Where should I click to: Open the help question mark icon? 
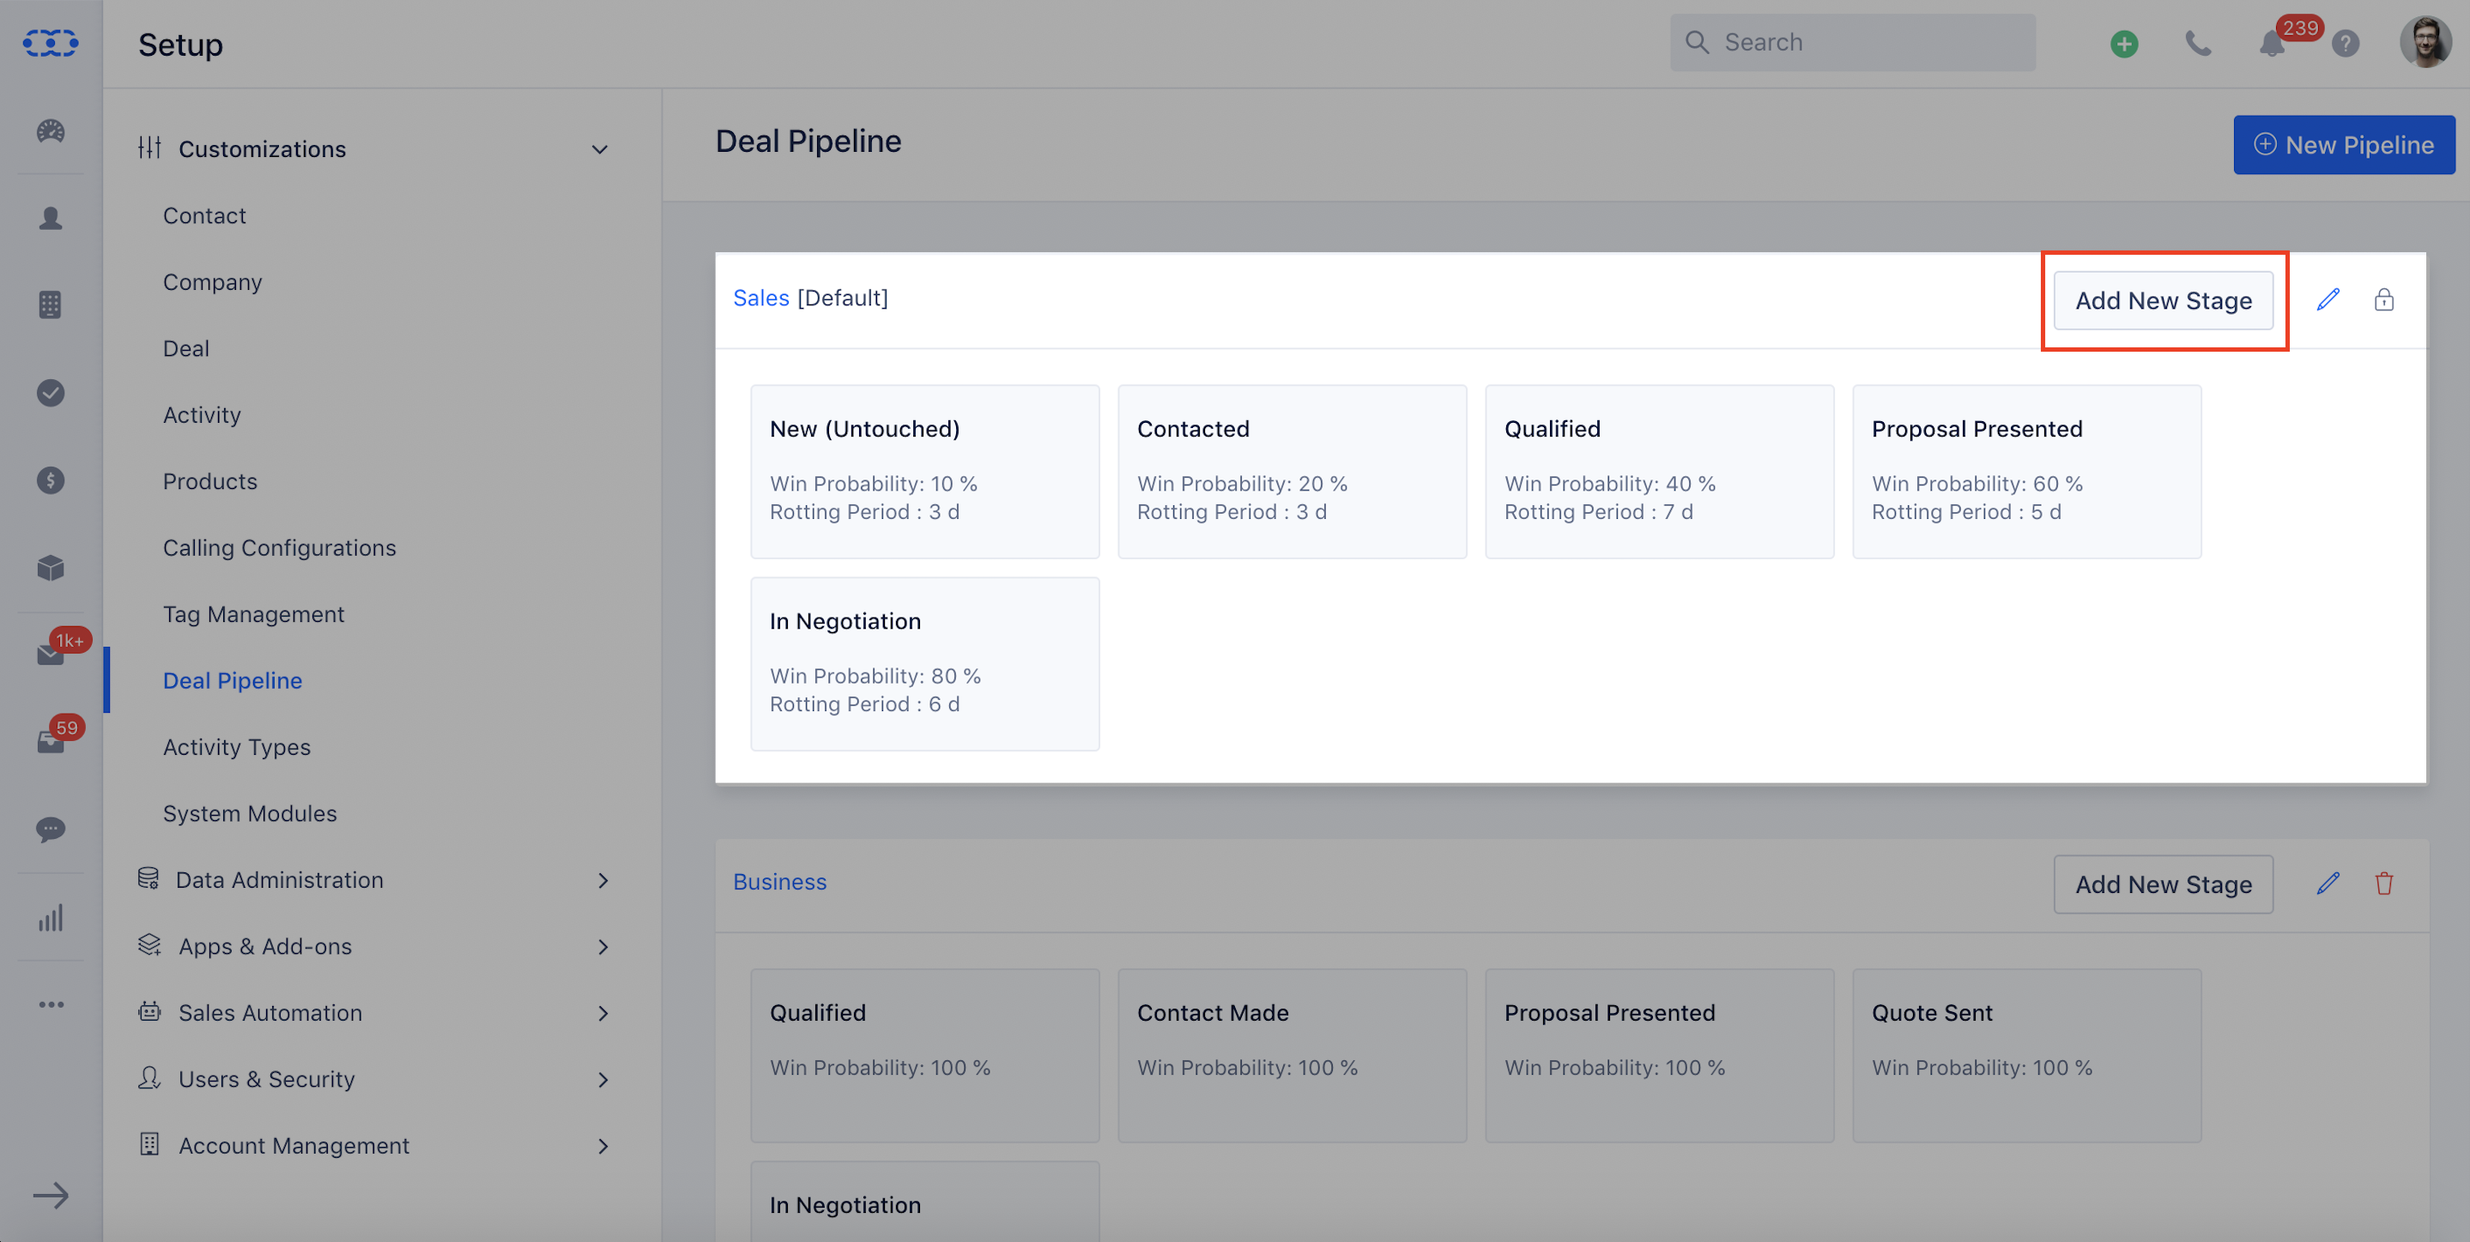(x=2346, y=43)
